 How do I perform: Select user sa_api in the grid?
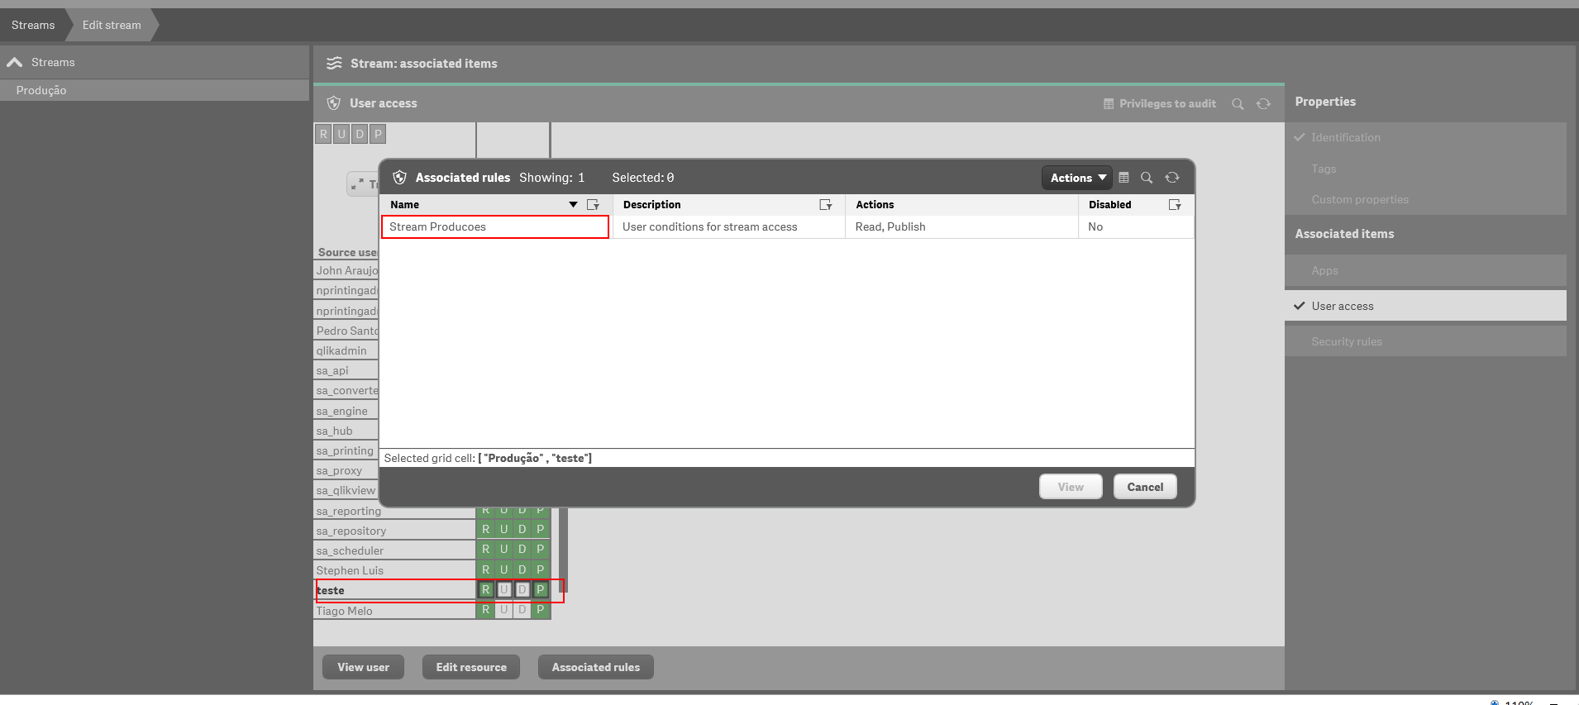coord(346,370)
